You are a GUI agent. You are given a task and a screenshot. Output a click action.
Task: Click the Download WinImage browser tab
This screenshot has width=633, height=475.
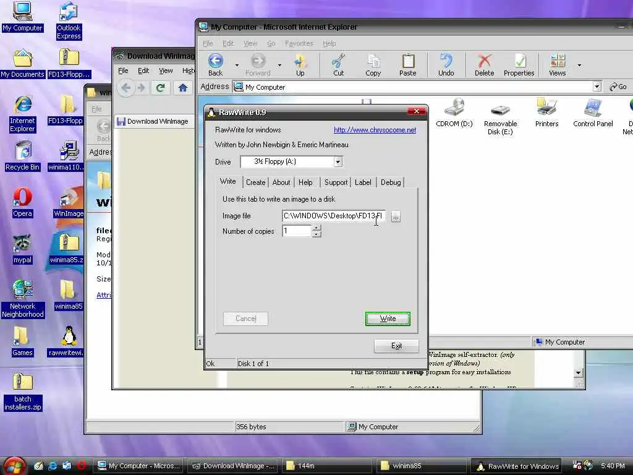[153, 121]
